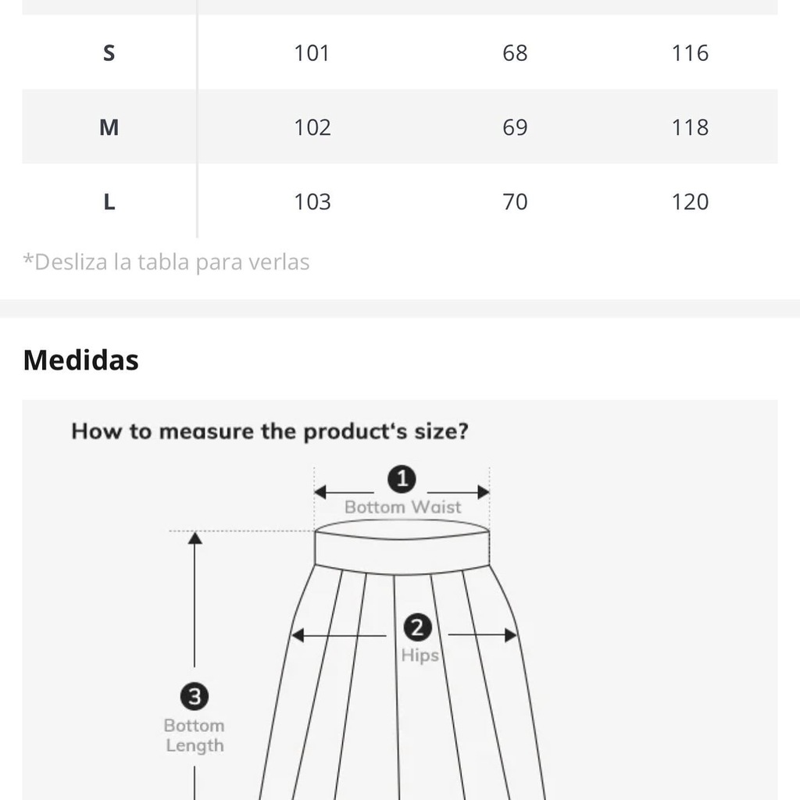Click the left arrow of hips measurement
The width and height of the screenshot is (800, 800).
[x=298, y=635]
